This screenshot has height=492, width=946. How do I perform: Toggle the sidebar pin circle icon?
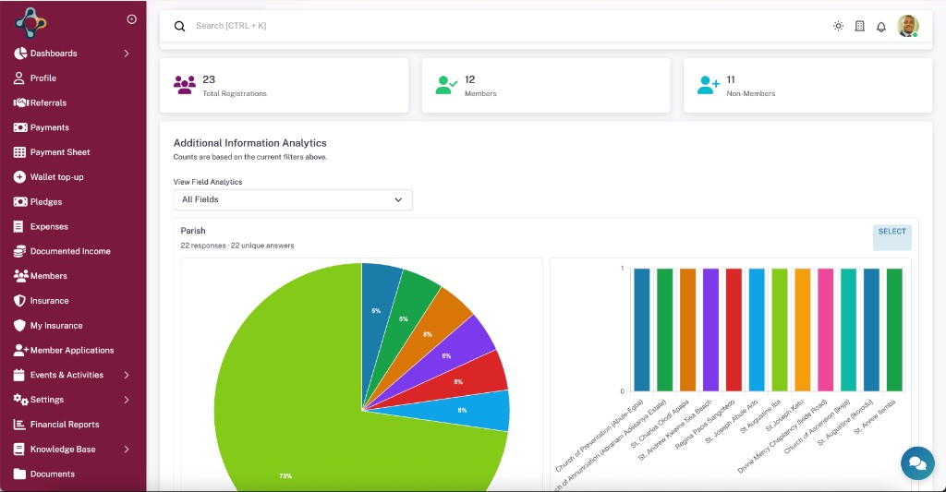tap(131, 19)
